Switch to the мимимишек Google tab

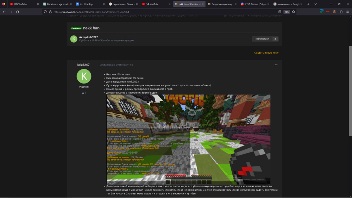(288, 4)
